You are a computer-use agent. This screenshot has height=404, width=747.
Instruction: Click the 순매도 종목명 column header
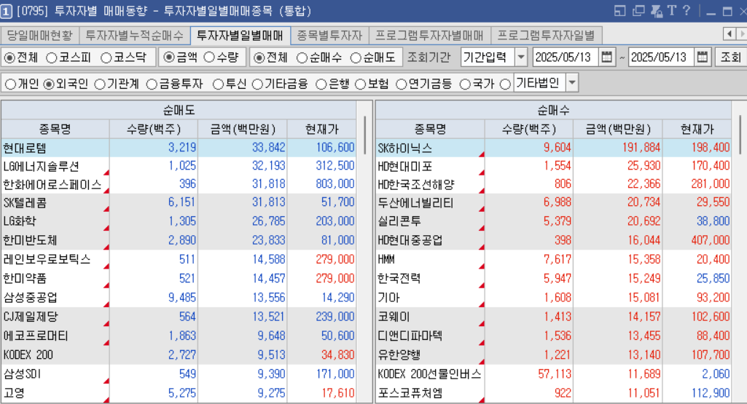coord(55,129)
